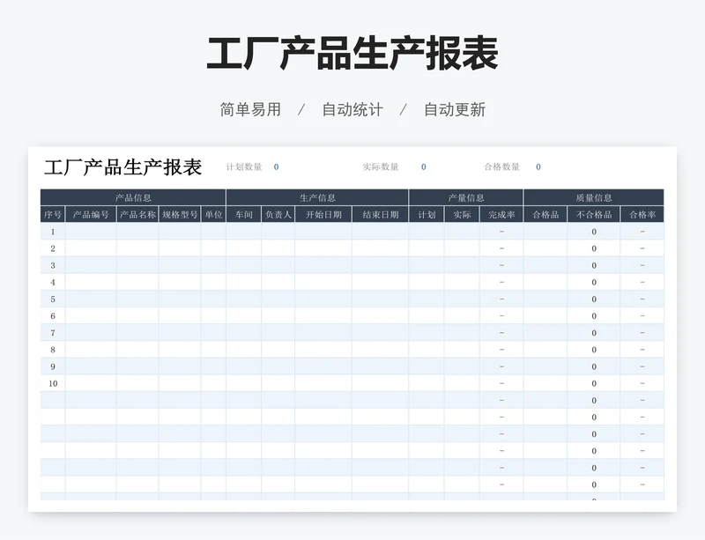Viewport: 705px width, 540px height.
Task: Click the 负责人 cell in row 1
Action: [x=278, y=232]
